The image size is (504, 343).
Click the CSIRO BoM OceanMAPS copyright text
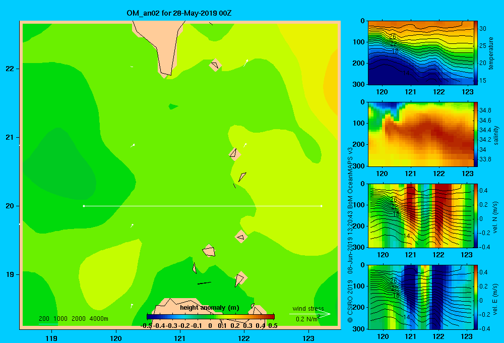pyautogui.click(x=350, y=235)
